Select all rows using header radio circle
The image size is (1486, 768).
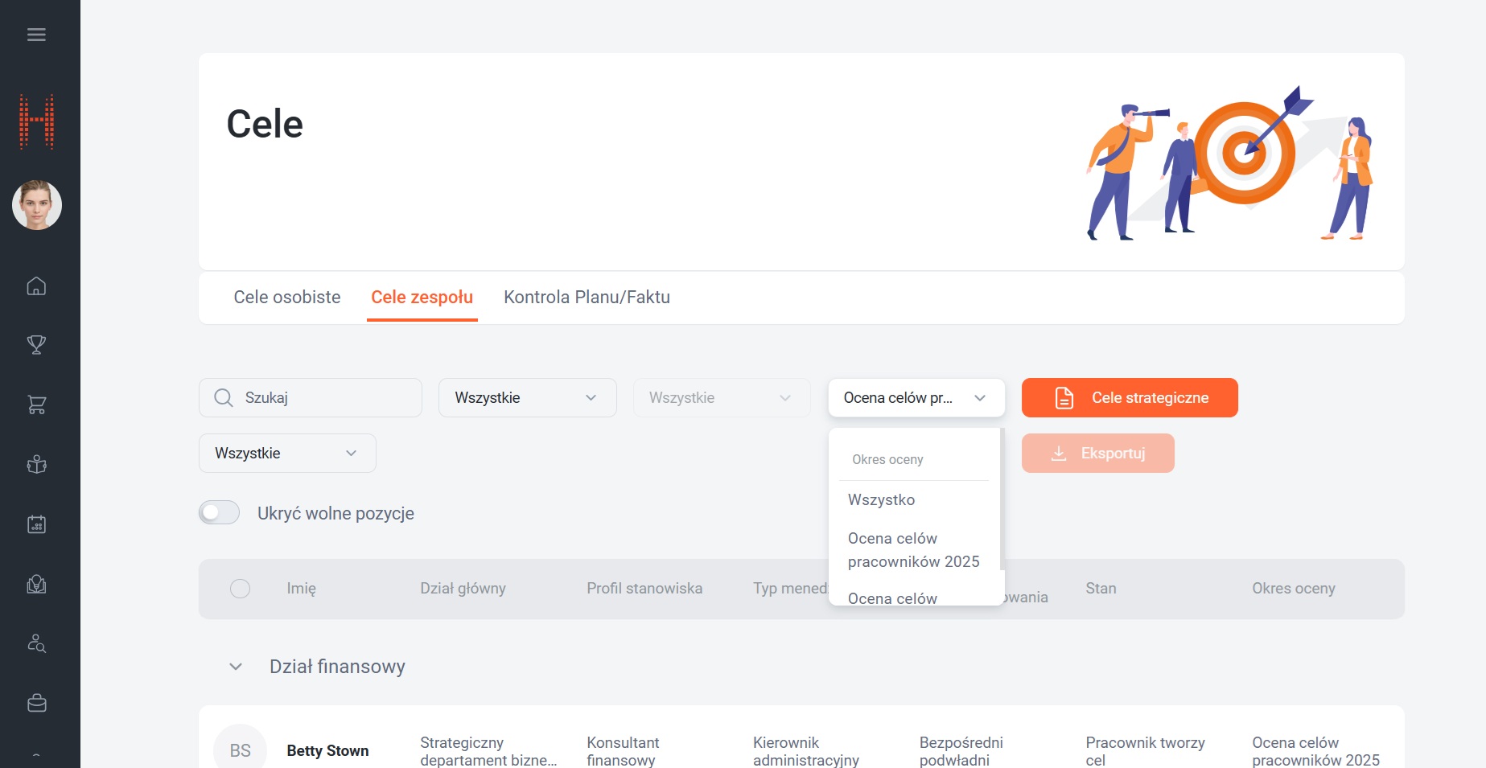pos(240,589)
